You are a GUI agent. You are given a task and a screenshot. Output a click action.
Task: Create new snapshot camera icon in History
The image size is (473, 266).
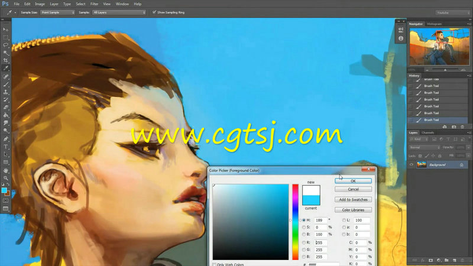pos(453,127)
